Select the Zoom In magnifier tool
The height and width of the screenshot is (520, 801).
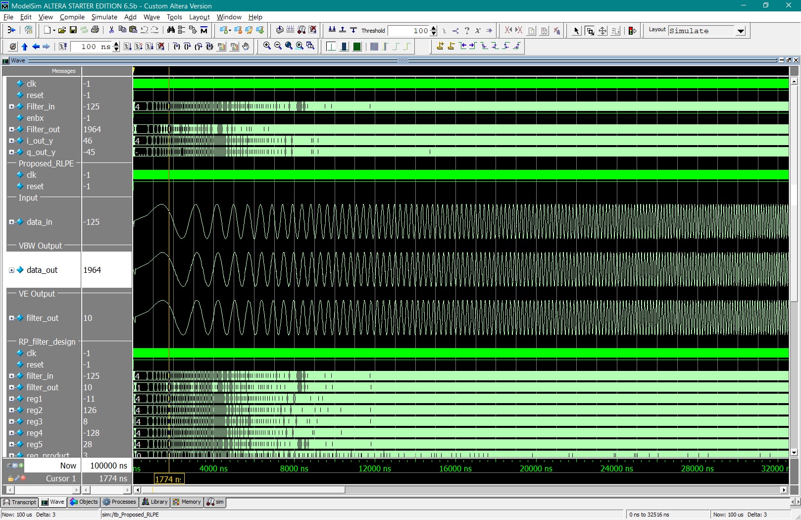(267, 47)
